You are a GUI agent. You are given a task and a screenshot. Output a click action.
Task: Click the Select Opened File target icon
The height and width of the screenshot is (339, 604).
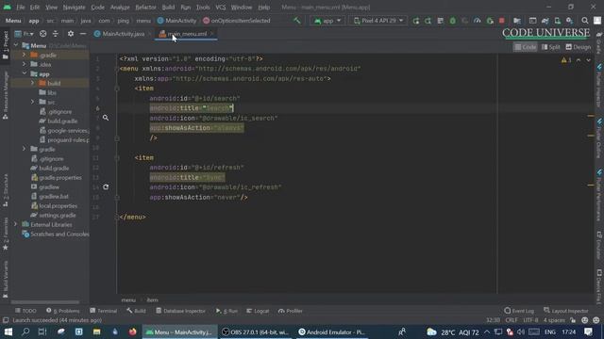(42, 34)
